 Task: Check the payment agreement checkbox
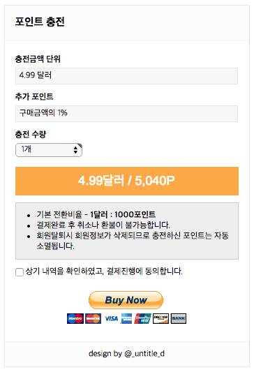click(20, 272)
